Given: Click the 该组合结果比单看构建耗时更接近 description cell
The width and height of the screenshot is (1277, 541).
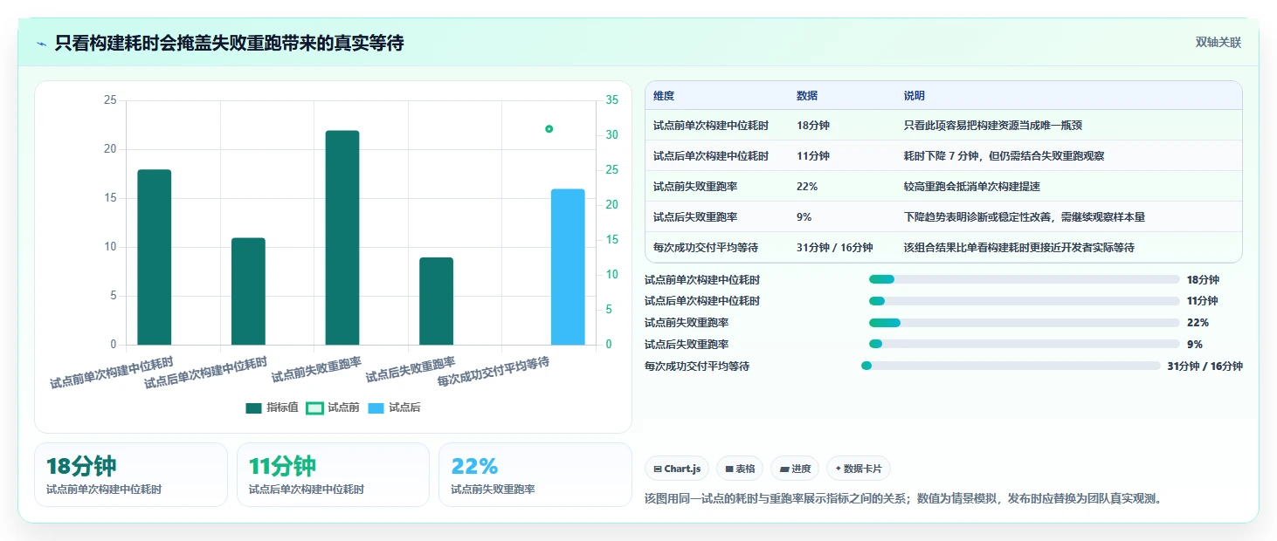Looking at the screenshot, I should tap(1019, 248).
